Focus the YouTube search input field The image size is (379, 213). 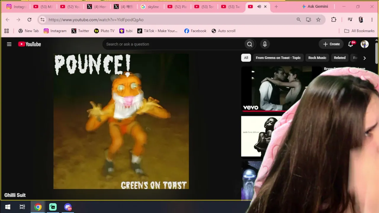coord(173,44)
